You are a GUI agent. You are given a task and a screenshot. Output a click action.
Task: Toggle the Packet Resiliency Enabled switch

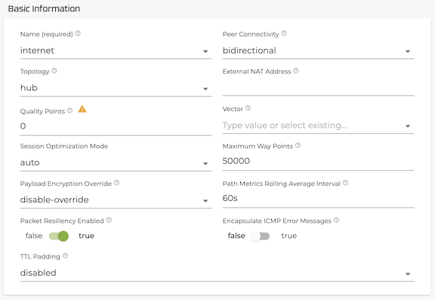(x=59, y=237)
